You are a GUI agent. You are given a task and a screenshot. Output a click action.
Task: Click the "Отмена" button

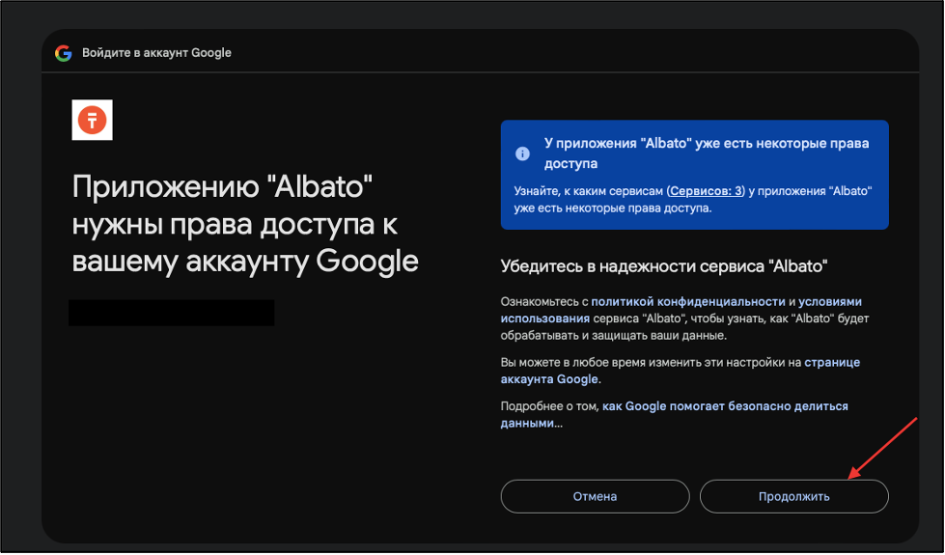(595, 496)
